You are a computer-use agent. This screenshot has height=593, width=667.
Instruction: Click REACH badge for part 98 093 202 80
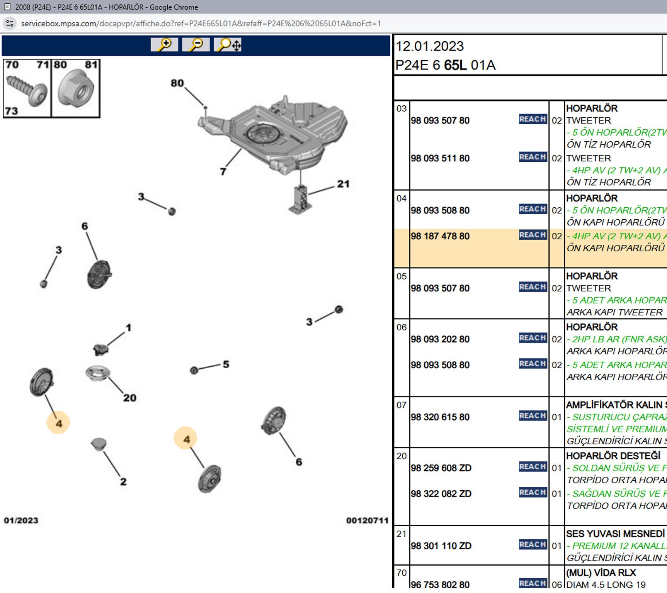click(533, 338)
